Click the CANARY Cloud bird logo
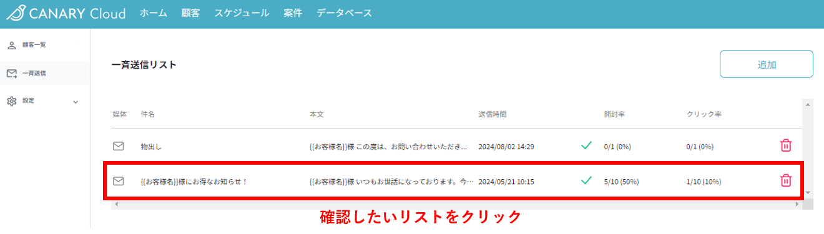Image resolution: width=824 pixels, height=234 pixels. (15, 13)
